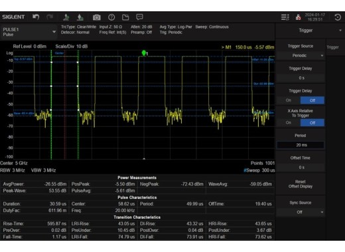Click the PosPeak -5.50 dBm value
The height and width of the screenshot is (252, 345).
point(125,184)
